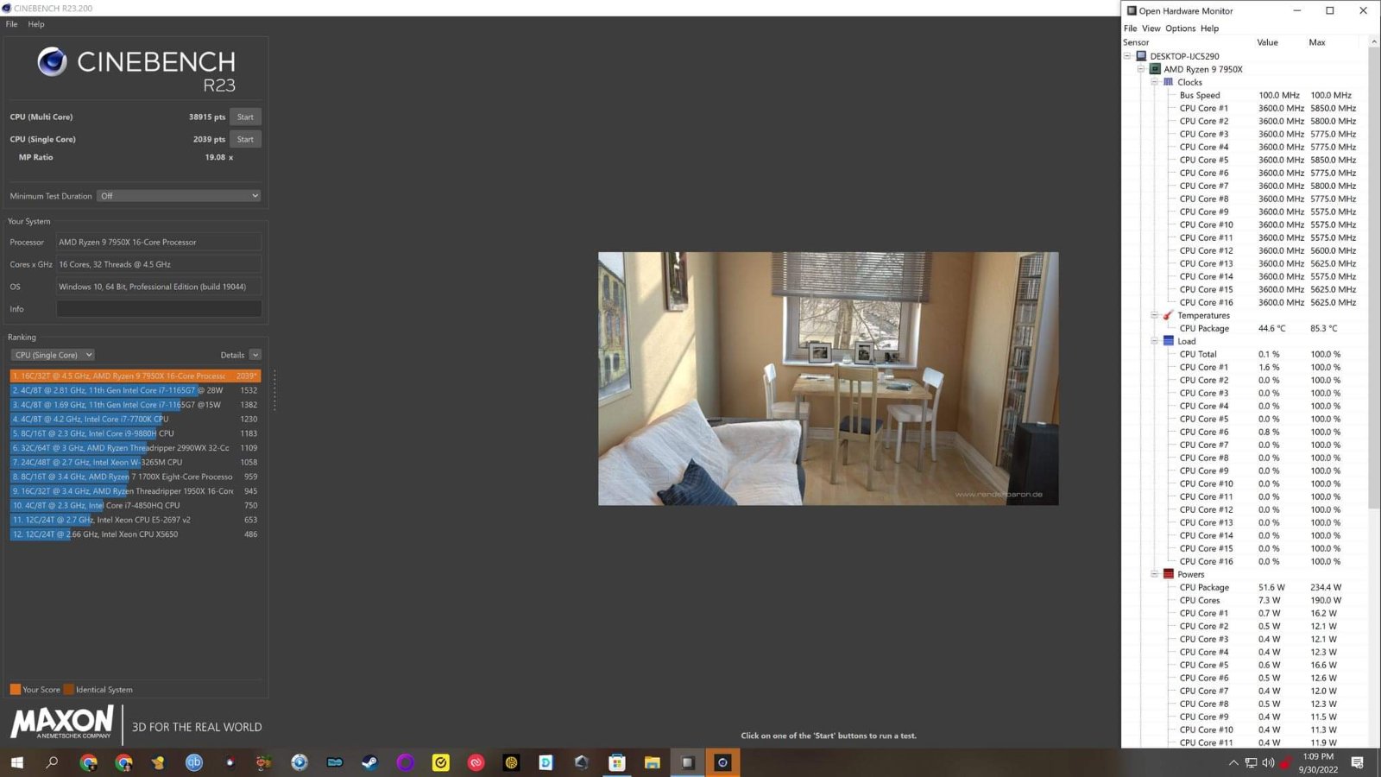
Task: Open Microsoft Store from the taskbar
Action: tap(616, 762)
